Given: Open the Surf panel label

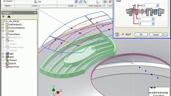Looking at the screenshot, I should click(x=110, y=6).
